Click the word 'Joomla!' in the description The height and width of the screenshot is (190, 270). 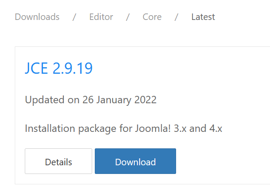(153, 128)
